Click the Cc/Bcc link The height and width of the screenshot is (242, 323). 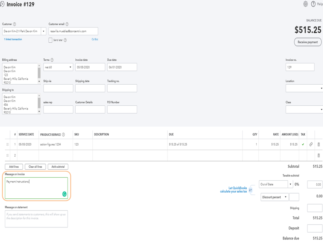95,39
